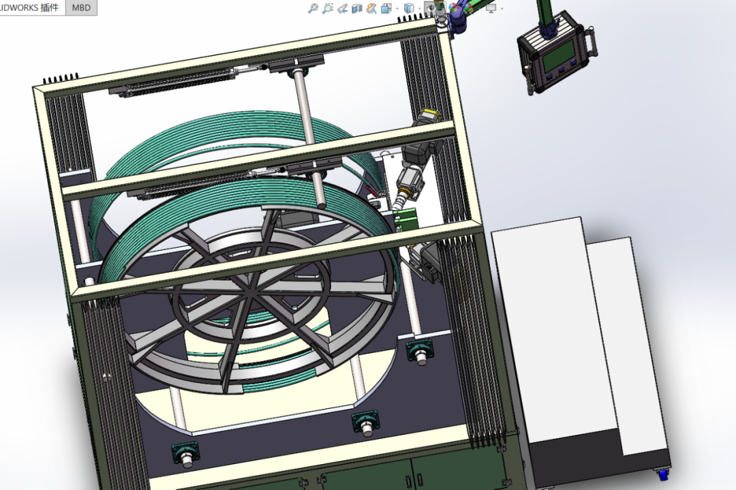
Task: Click the Zoom to Fit icon
Action: coord(313,8)
